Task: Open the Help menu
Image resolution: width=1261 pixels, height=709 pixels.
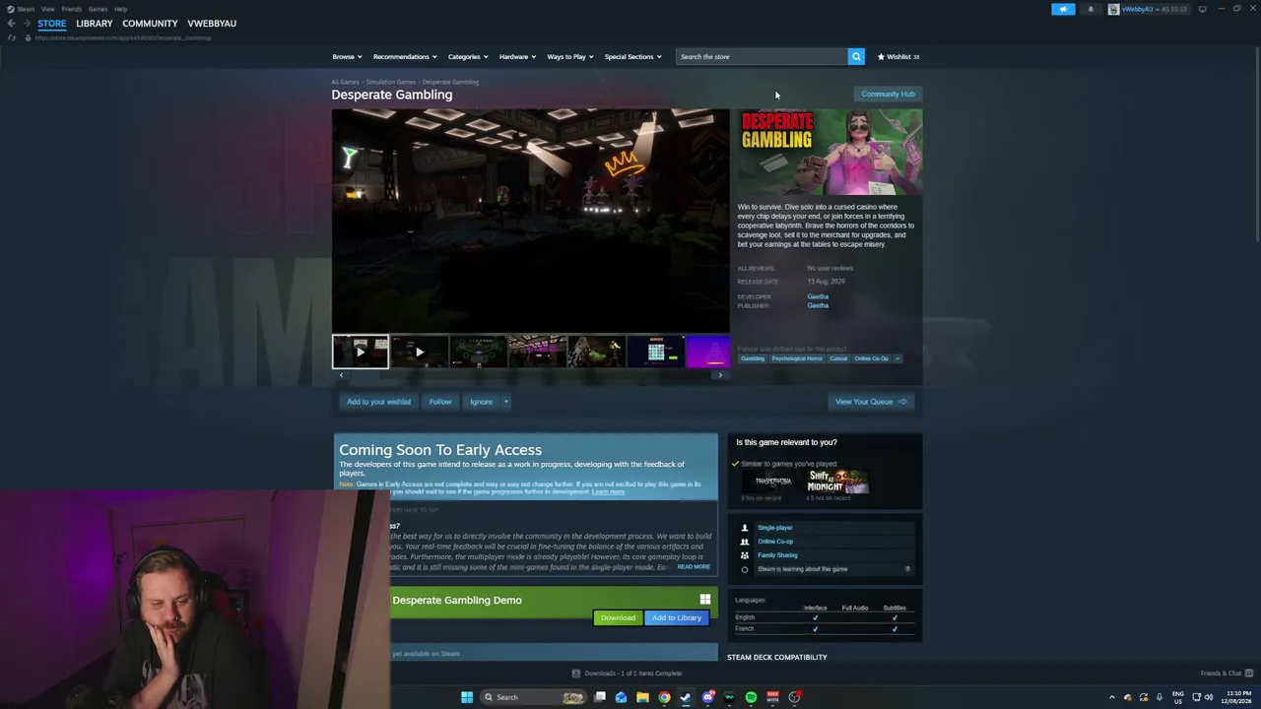Action: 120,9
